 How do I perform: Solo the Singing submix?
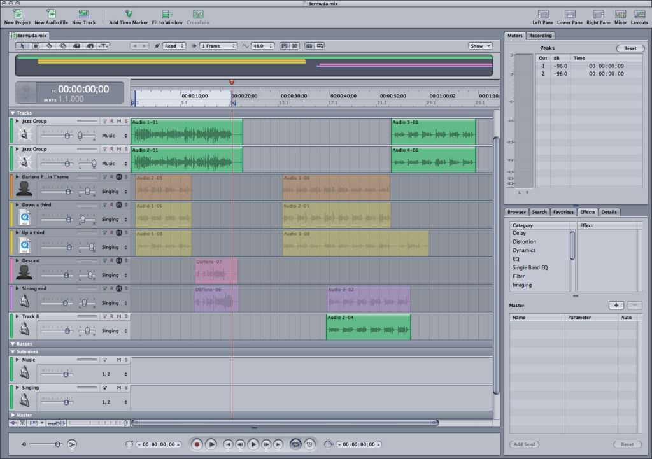pos(126,388)
